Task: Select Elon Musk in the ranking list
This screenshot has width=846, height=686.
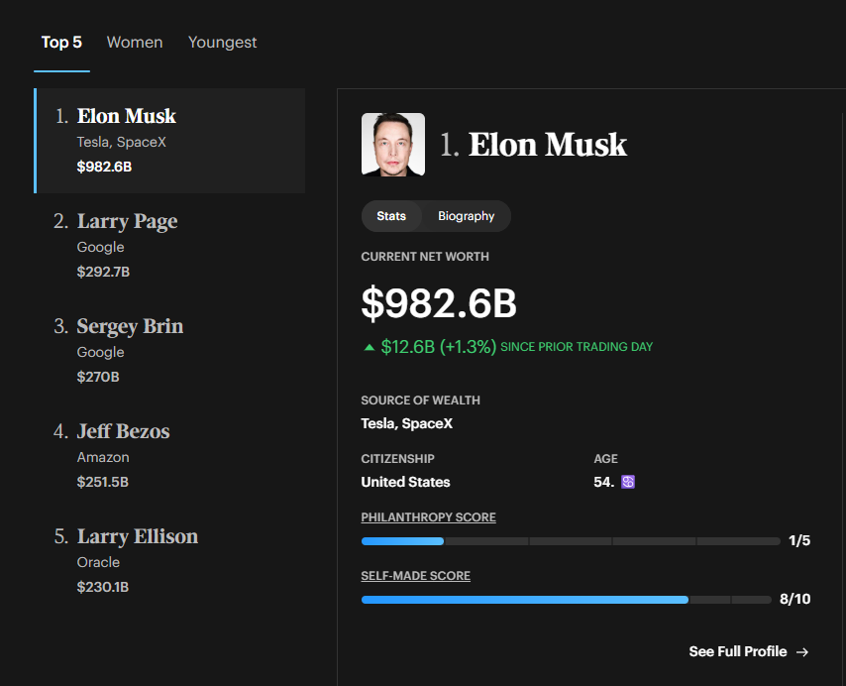Action: [x=170, y=141]
